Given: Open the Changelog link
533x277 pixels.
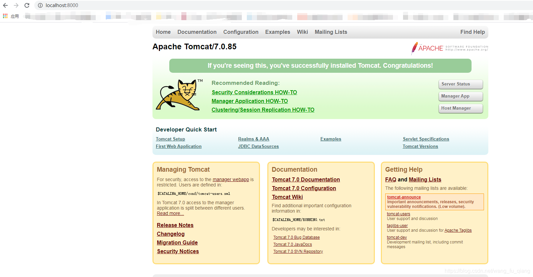Looking at the screenshot, I should pos(171,234).
